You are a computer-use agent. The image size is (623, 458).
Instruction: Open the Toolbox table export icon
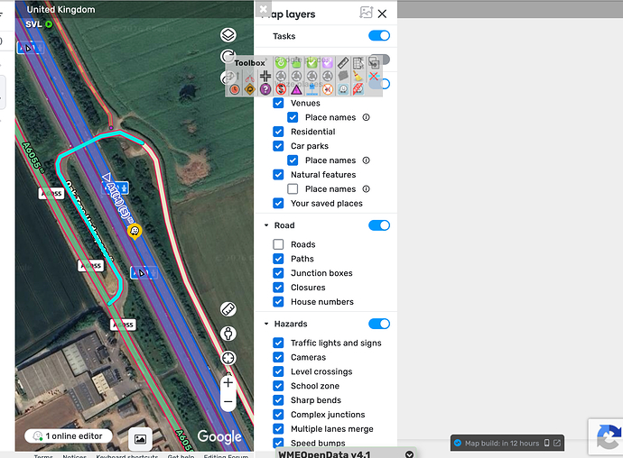tap(358, 63)
